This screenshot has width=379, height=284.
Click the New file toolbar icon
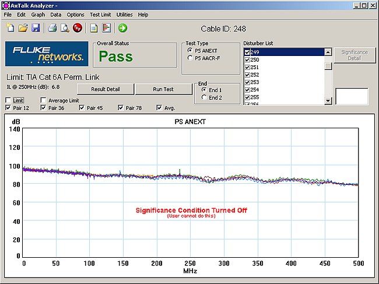point(10,28)
